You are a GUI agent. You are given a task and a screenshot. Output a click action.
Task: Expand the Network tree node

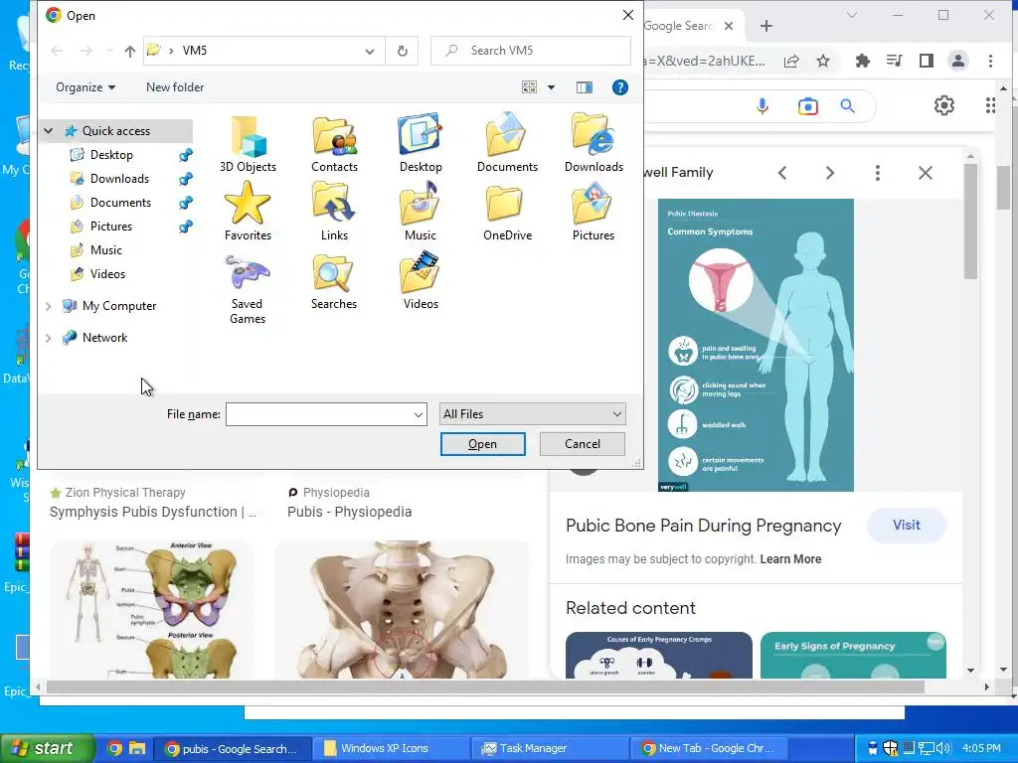coord(48,338)
